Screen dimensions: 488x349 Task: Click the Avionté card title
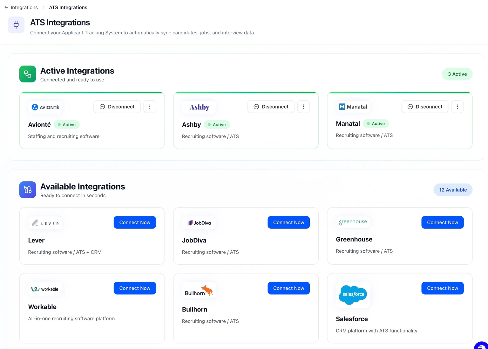[x=39, y=125]
